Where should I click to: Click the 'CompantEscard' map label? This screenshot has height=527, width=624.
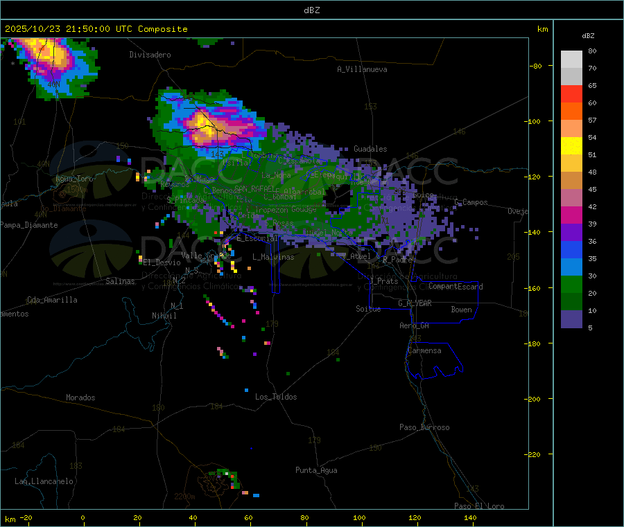coord(456,287)
